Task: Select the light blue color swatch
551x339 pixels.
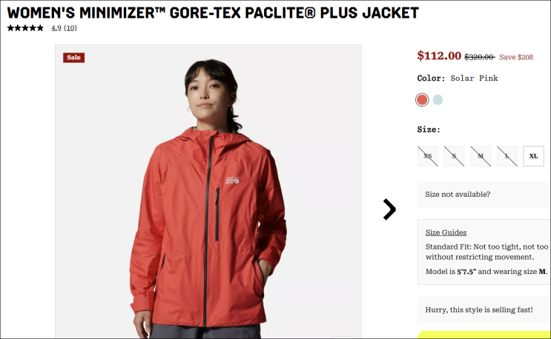Action: [x=438, y=100]
